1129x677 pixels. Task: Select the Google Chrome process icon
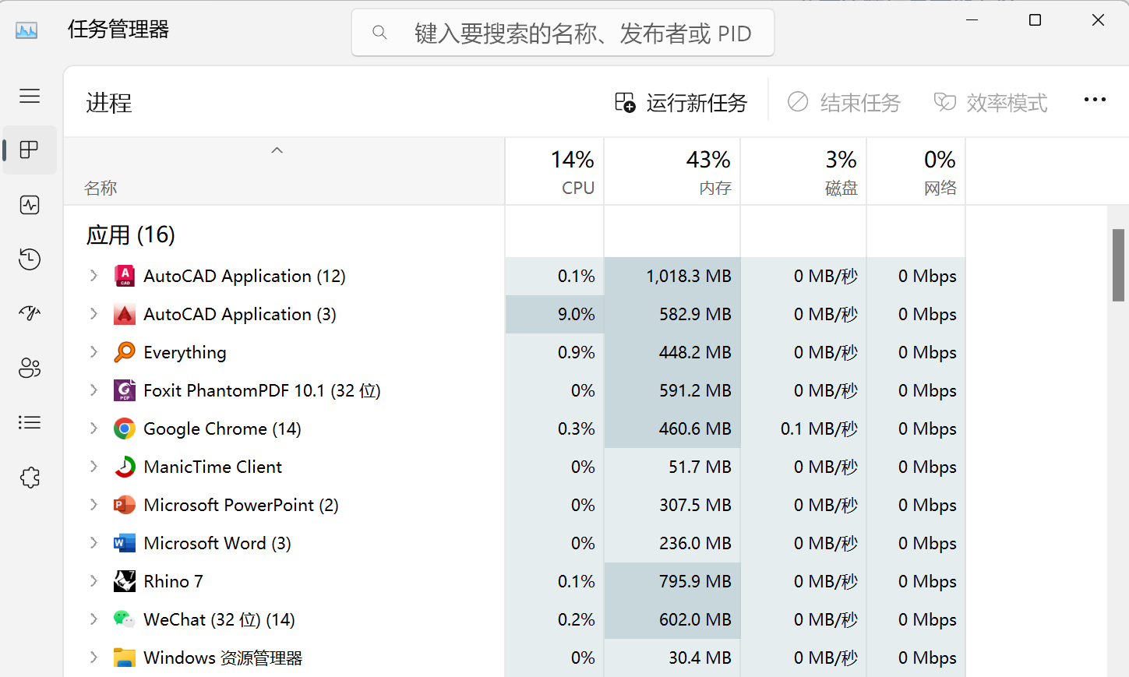click(125, 428)
